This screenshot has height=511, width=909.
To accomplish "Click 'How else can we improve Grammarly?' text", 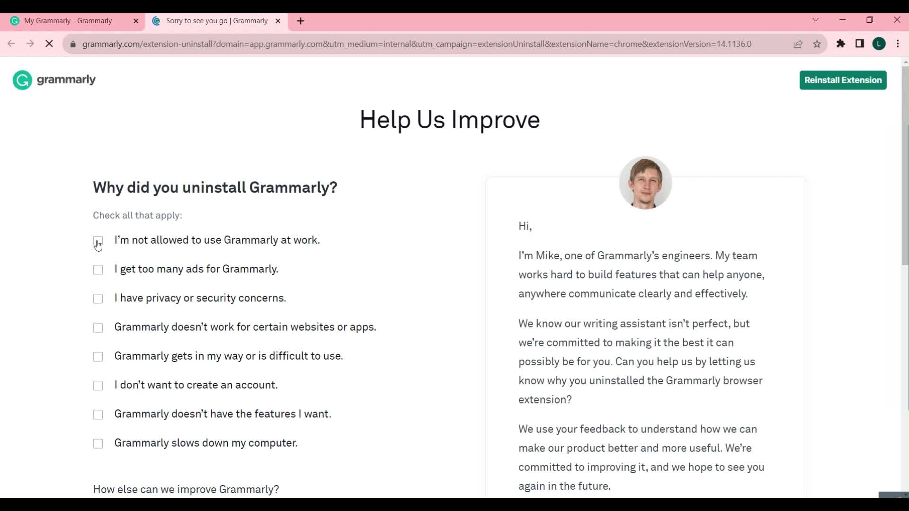I will click(186, 489).
